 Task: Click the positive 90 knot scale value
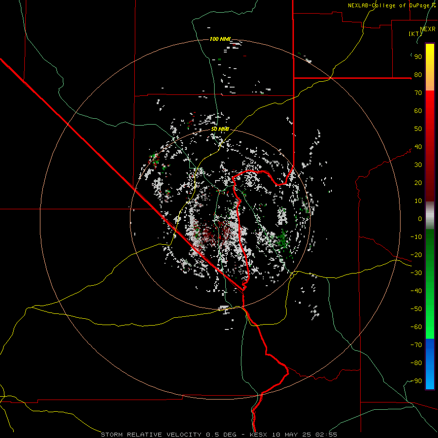click(x=418, y=57)
